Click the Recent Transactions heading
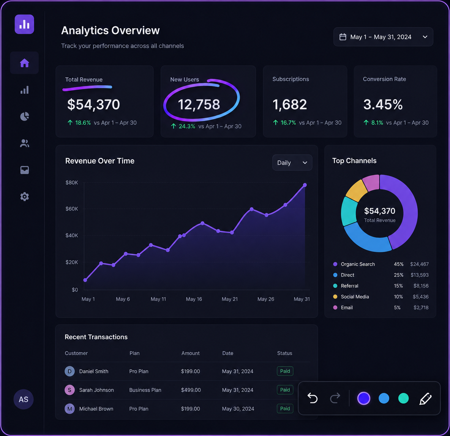 tap(96, 337)
